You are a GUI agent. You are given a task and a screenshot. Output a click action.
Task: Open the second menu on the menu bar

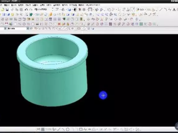pos(7,5)
